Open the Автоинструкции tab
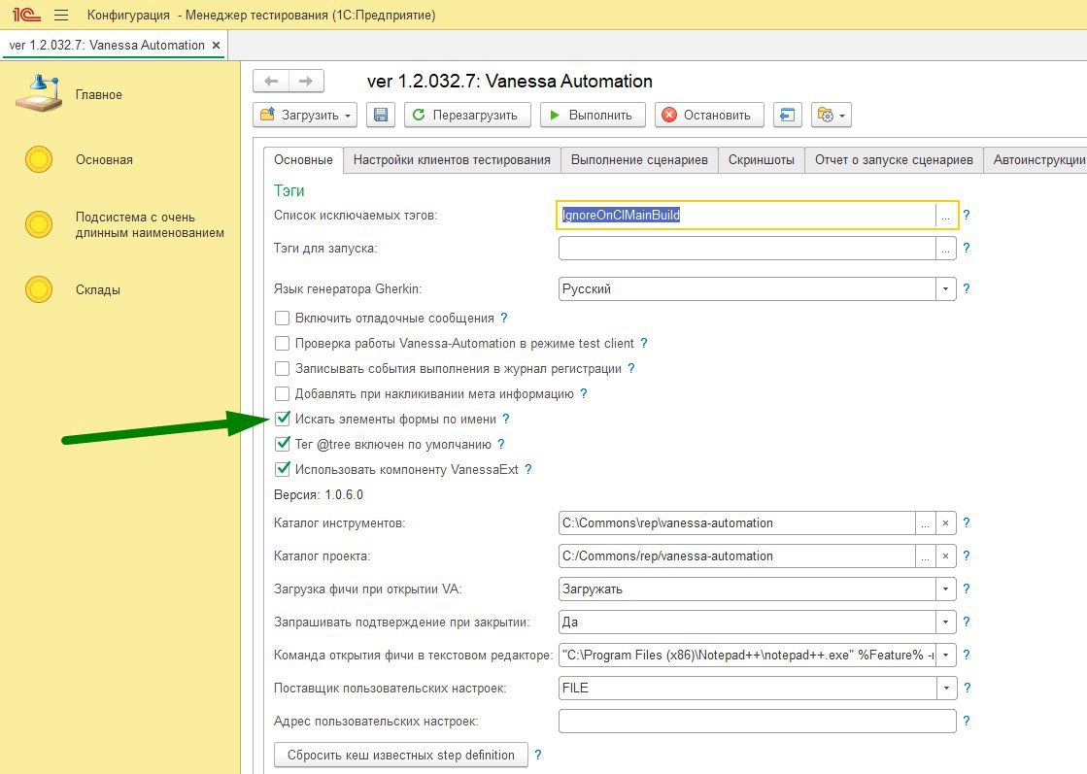The height and width of the screenshot is (774, 1087). point(1036,160)
